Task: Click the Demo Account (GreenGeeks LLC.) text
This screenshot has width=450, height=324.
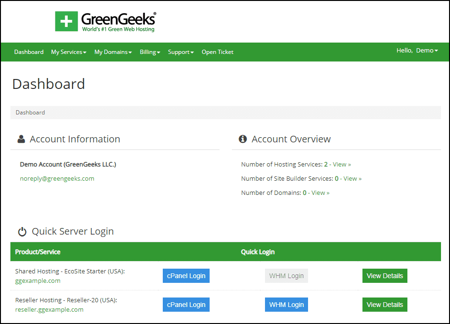Action: click(68, 165)
